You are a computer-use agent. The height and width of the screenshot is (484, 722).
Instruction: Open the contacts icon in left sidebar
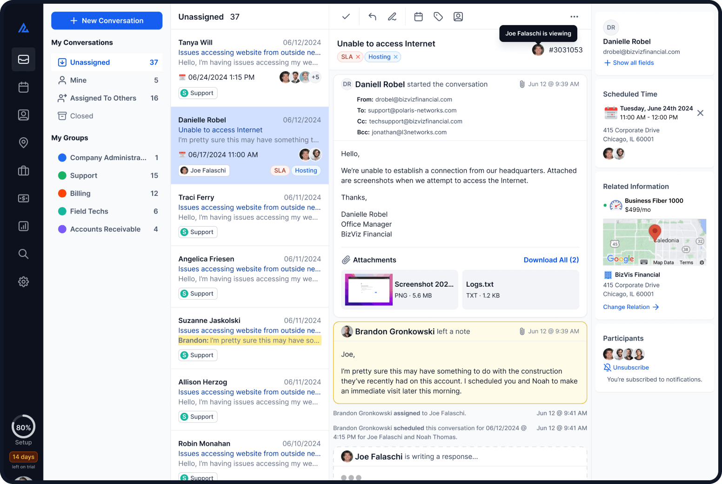coord(23,115)
